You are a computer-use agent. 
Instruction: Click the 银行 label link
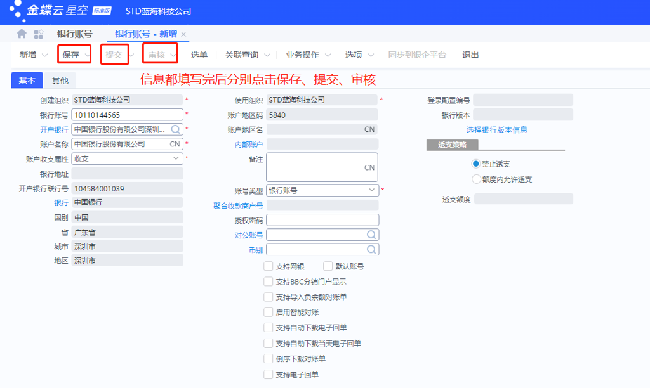pyautogui.click(x=61, y=202)
